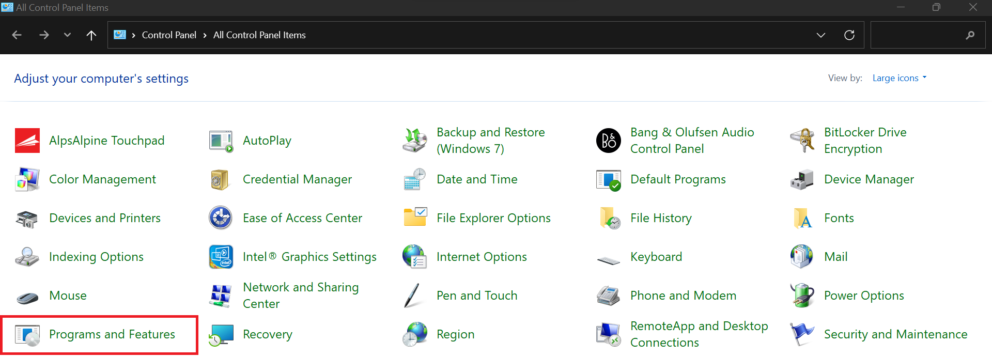This screenshot has width=992, height=357.
Task: Open the RemoteApp and Desktop Connections icon
Action: coord(609,335)
